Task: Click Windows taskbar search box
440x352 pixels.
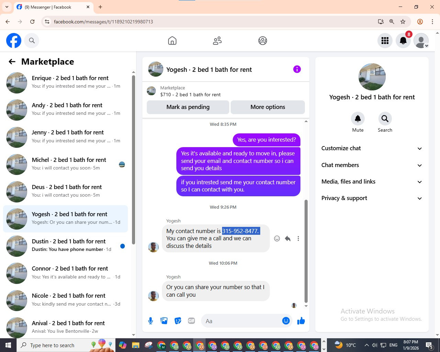Action: point(65,345)
